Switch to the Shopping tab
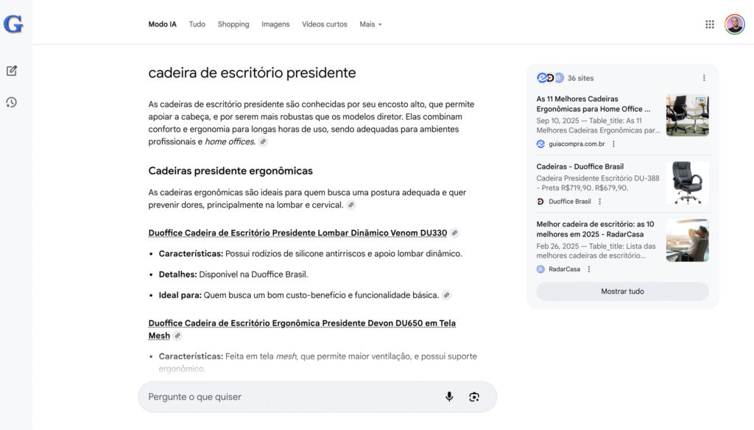The image size is (754, 430). point(233,24)
